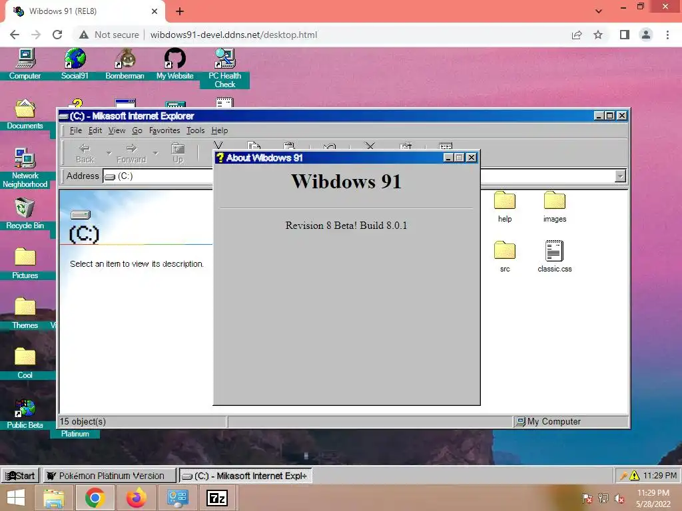Open the Pictures folder on the desktop
Viewport: 682px width, 511px height.
pos(25,263)
